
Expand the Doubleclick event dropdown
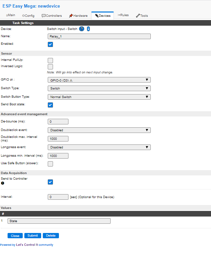[99, 130]
